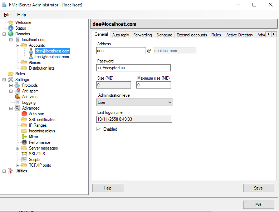
Task: Switch to the External accounts tab
Action: [192, 35]
